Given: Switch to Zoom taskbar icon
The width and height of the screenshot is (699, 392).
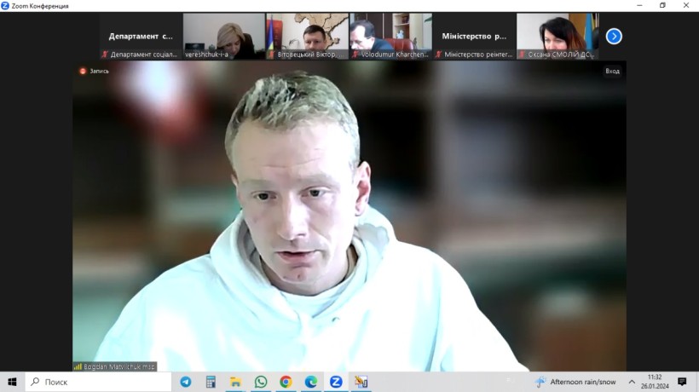Looking at the screenshot, I should coord(336,382).
